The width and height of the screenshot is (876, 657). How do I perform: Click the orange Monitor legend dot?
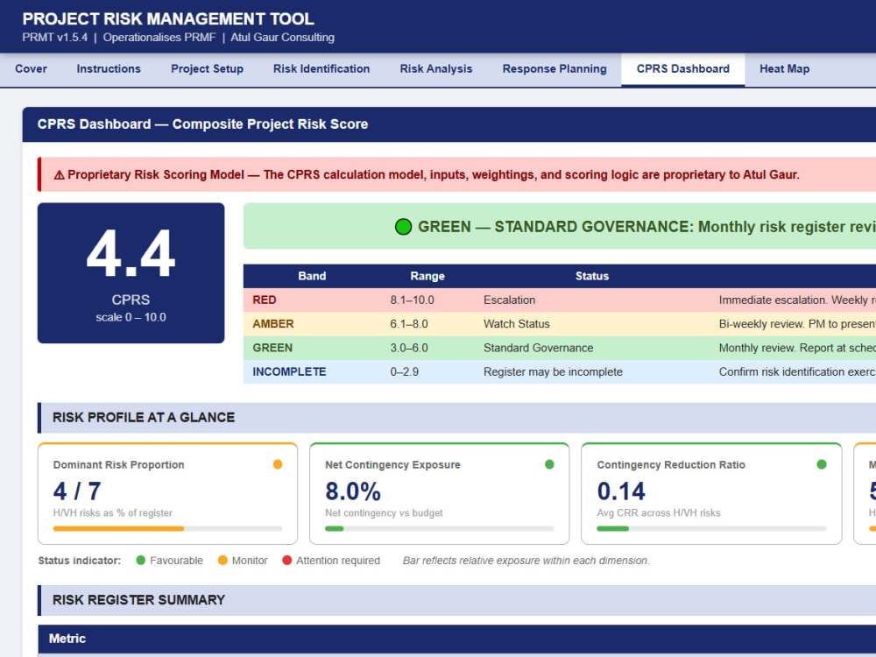pos(223,561)
